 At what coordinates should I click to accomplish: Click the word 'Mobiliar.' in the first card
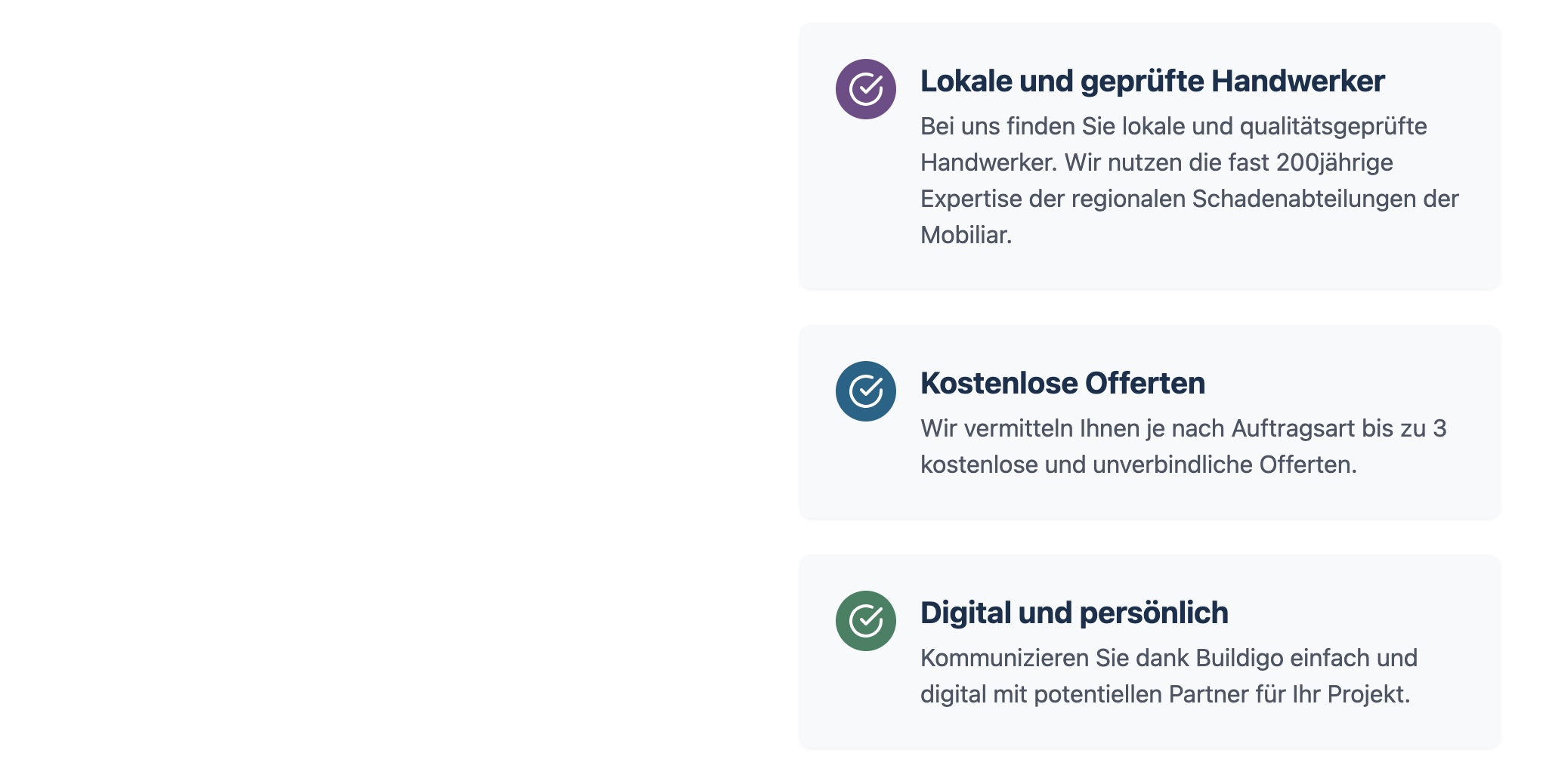coord(966,235)
